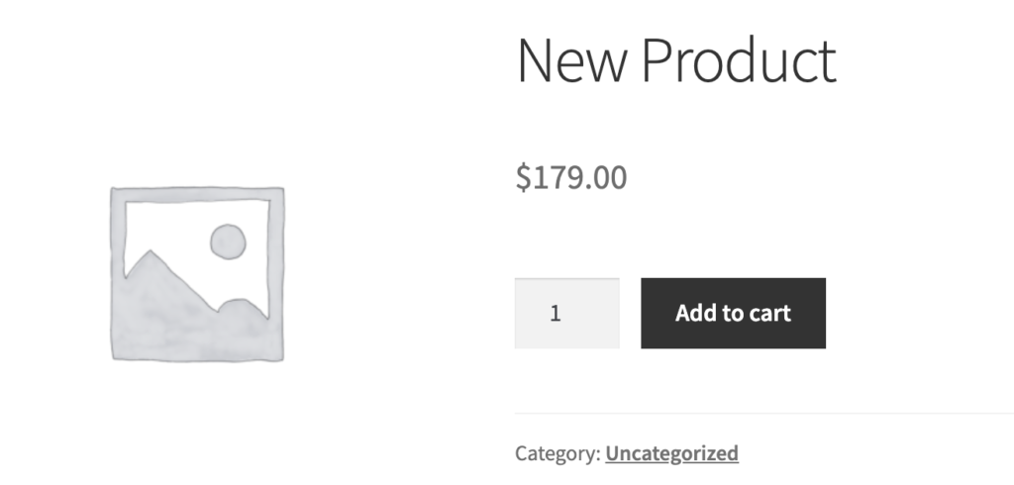Click the New Product heading
The image size is (1014, 485).
point(676,60)
